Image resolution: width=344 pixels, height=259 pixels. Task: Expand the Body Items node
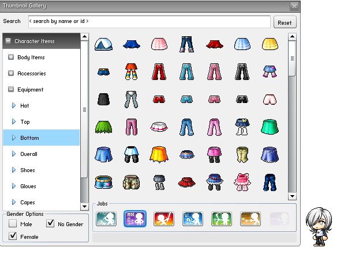click(x=11, y=57)
